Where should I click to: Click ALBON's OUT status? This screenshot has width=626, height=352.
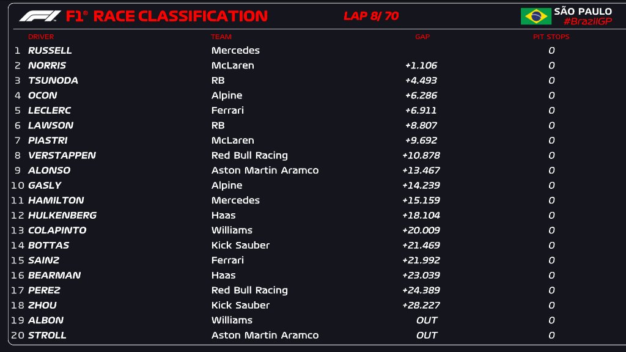(427, 320)
